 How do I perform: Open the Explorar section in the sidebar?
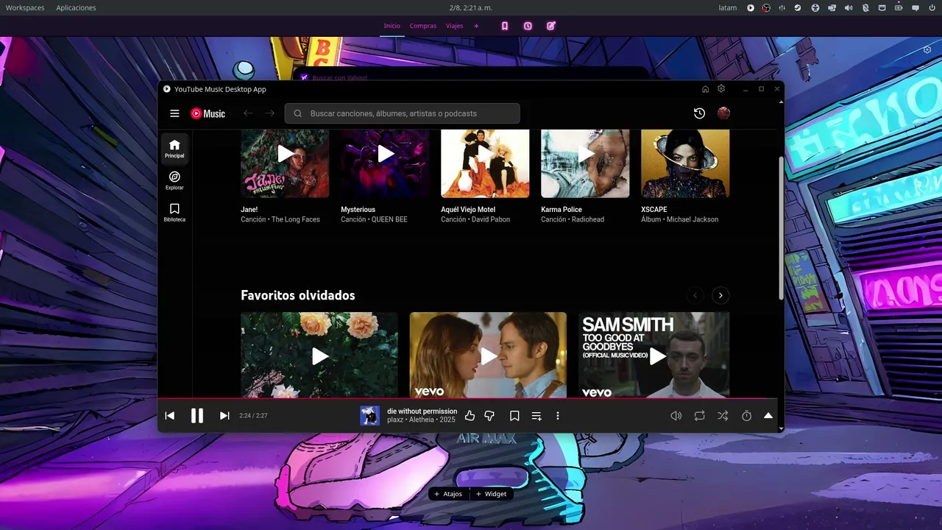[x=174, y=180]
